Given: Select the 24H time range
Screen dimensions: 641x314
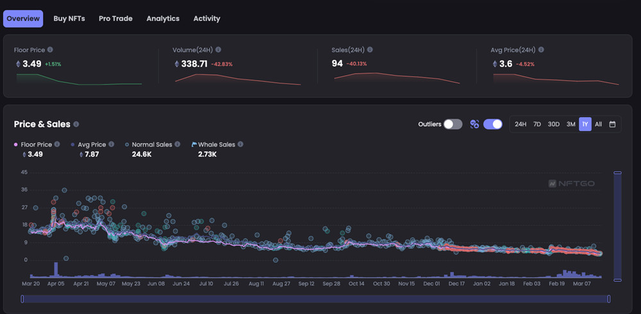Looking at the screenshot, I should tap(520, 124).
